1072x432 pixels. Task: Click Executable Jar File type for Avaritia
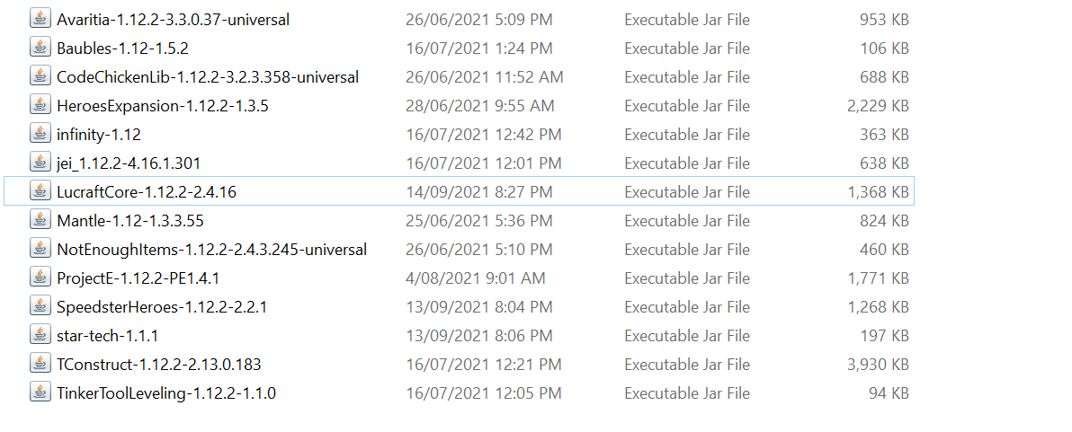687,20
